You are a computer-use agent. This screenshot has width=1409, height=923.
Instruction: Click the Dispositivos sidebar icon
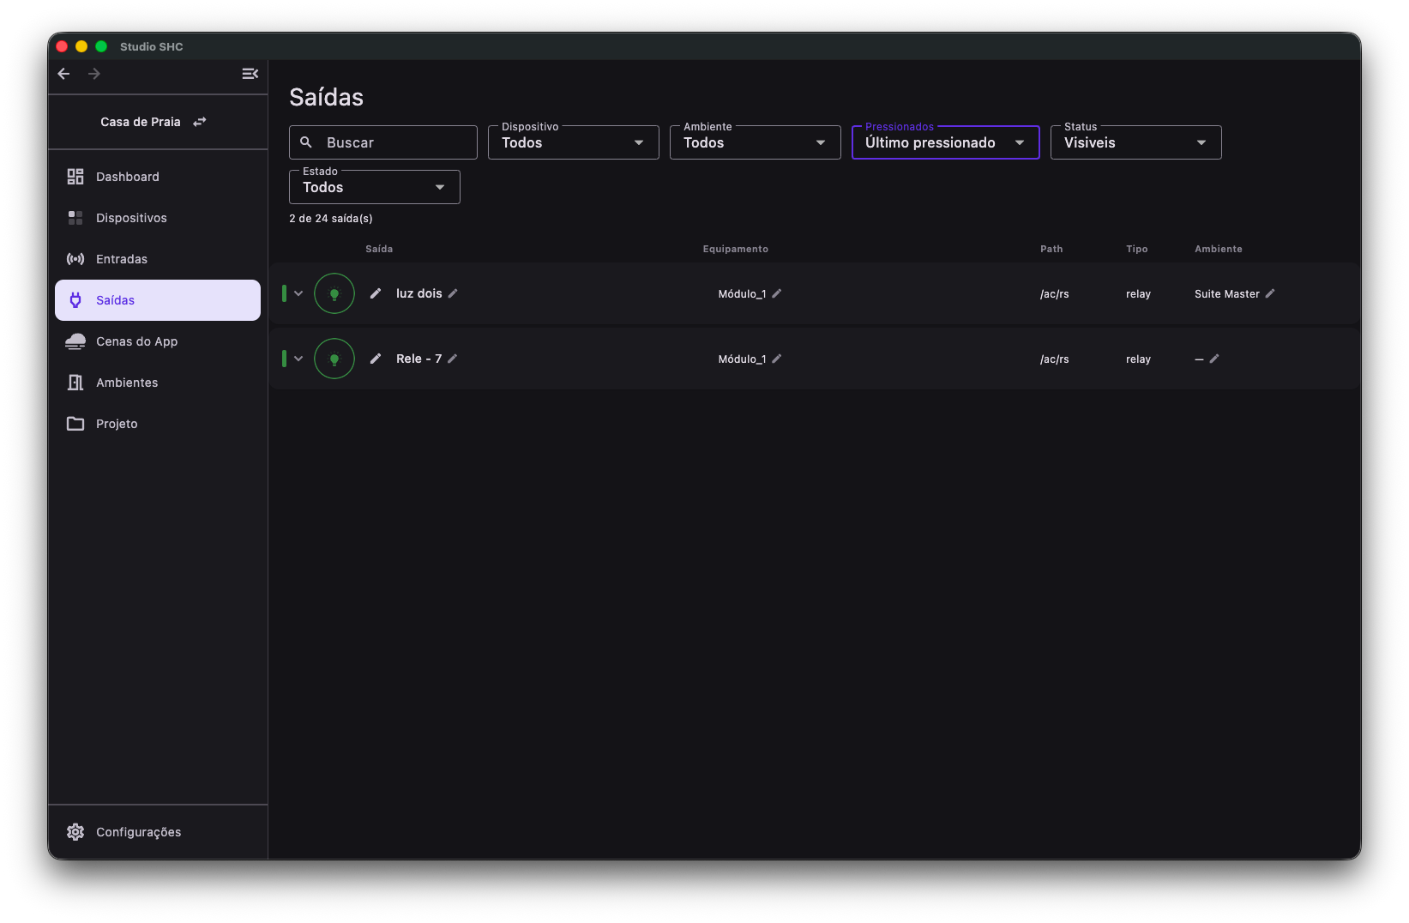click(75, 218)
